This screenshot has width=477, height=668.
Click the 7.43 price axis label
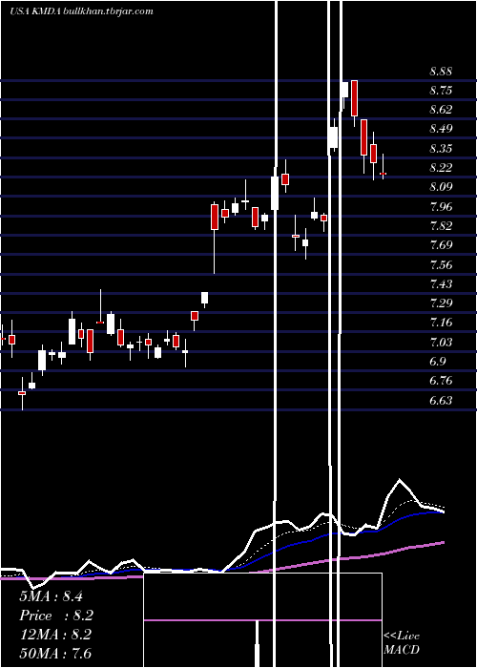pyautogui.click(x=441, y=283)
